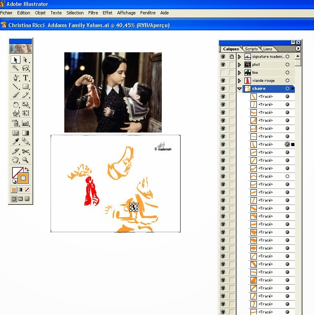Screen dimensions: 314x315
Task: Choose the Symbol Sprayer tool
Action: click(16, 123)
